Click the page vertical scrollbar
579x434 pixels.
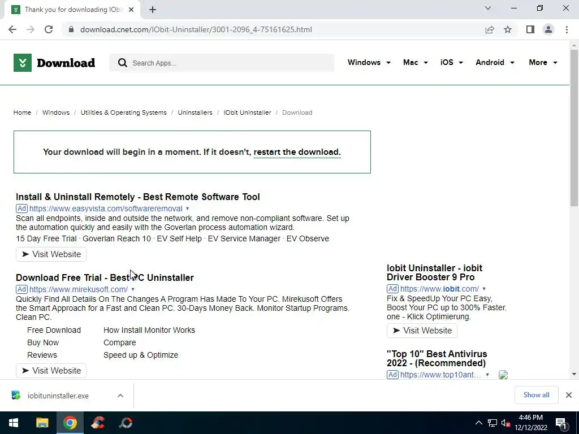574,128
